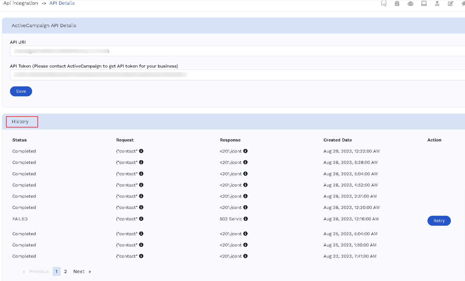
Task: Show response info for Aug 28 4:52 row
Action: (x=245, y=185)
